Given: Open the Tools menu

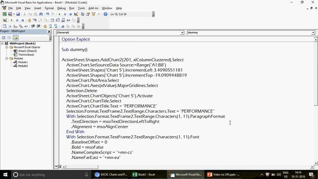Looking at the screenshot, I should point(81,8).
